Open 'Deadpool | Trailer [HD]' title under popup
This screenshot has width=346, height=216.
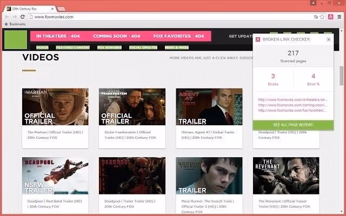282,135
